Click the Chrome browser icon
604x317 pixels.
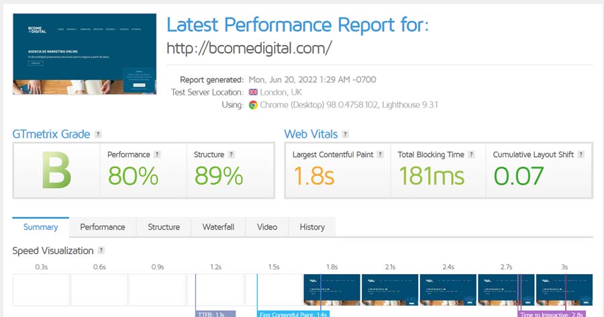tap(253, 105)
